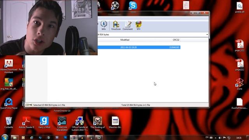Switch to the WinRAR taskbar button
This screenshot has width=249, height=140.
(74, 138)
